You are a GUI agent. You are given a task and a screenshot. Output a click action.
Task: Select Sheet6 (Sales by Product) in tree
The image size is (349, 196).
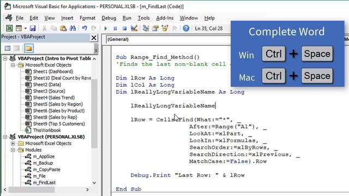(59, 111)
